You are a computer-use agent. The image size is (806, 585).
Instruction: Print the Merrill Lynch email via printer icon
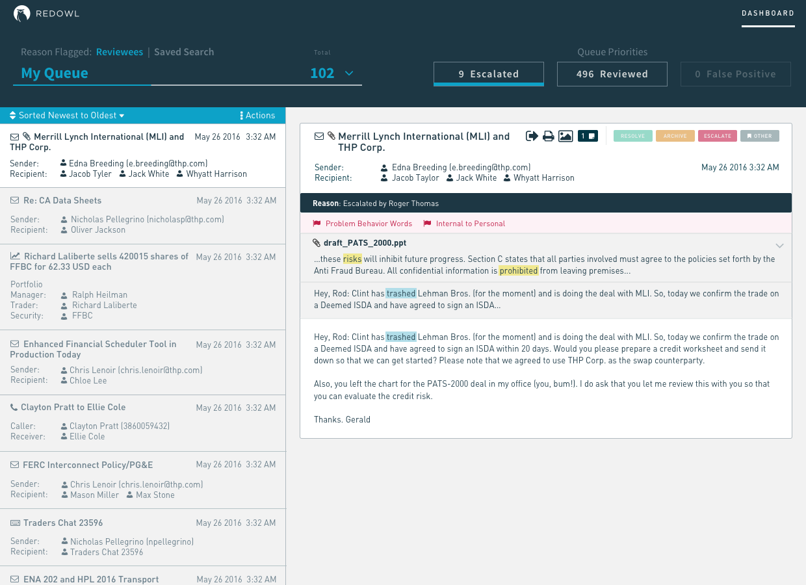(548, 136)
